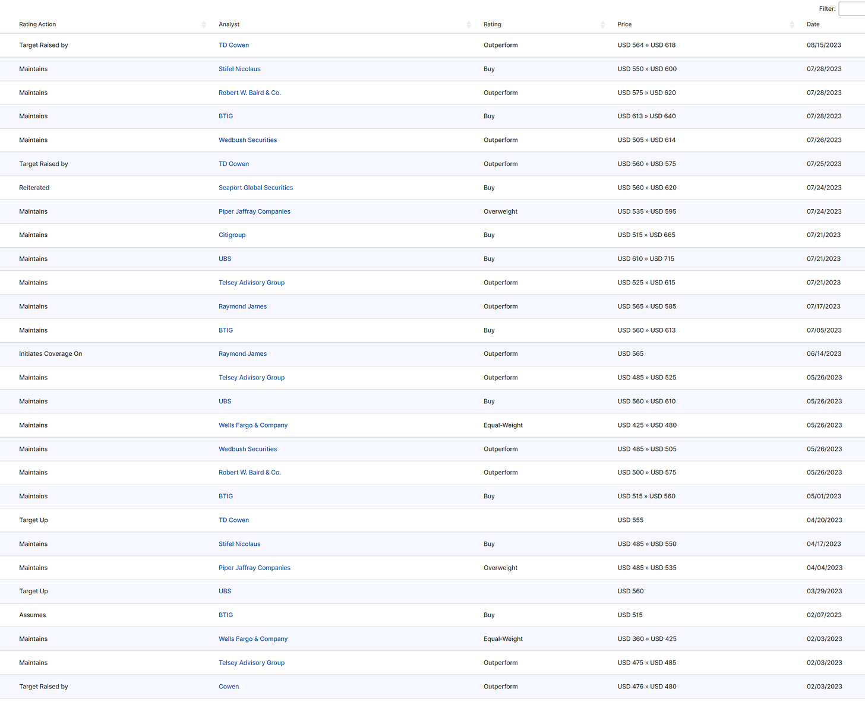Focus the Filter input box
865x702 pixels.
coord(852,8)
